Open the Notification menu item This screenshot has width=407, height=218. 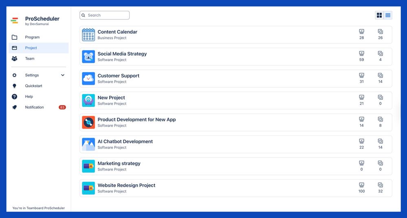tap(39, 107)
